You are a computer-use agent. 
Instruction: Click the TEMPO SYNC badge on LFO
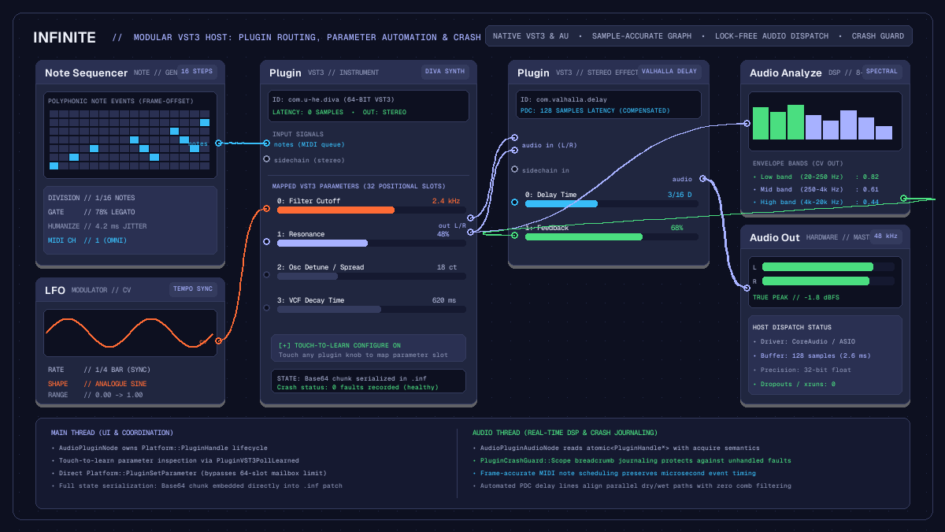[192, 289]
